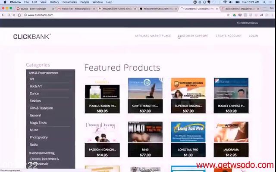Open the Apple menu
This screenshot has height=172, width=276.
tap(5, 2)
